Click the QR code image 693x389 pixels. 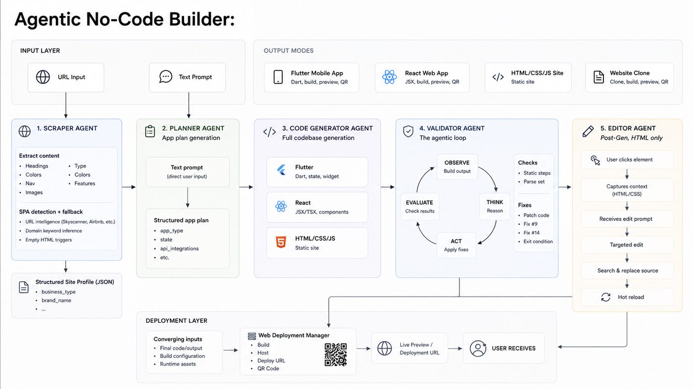[x=336, y=355]
